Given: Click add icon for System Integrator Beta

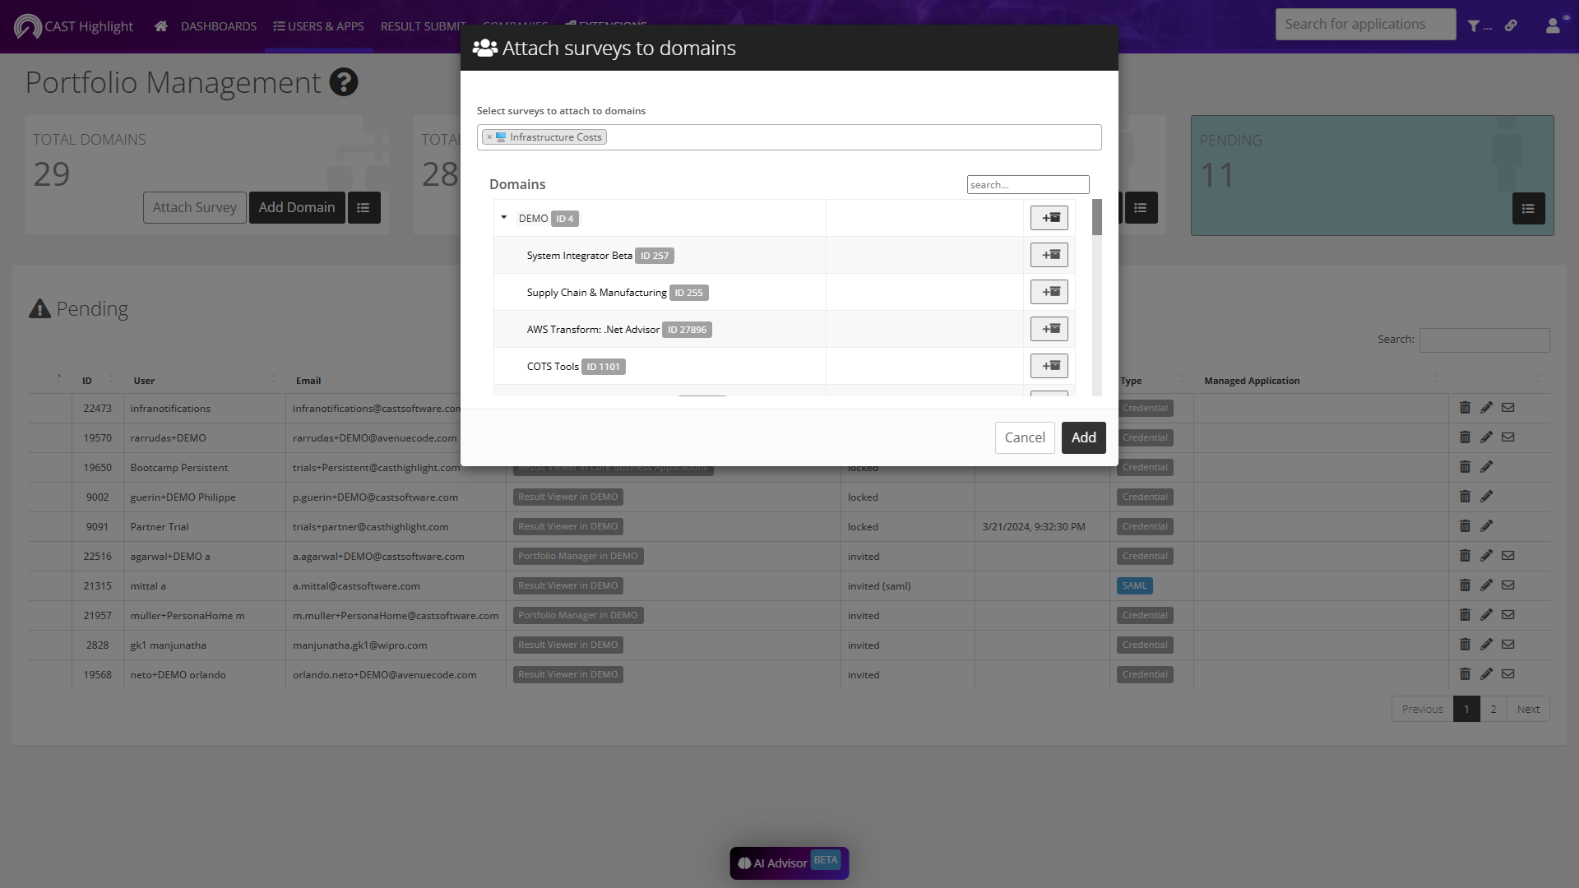Looking at the screenshot, I should (x=1049, y=255).
